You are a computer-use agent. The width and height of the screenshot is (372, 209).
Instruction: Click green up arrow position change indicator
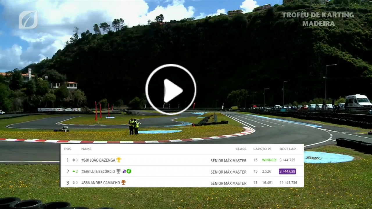pyautogui.click(x=75, y=172)
